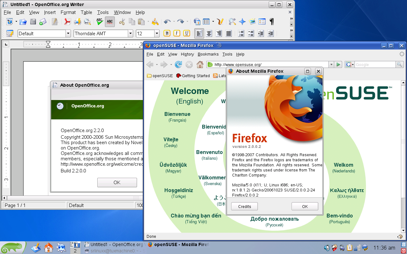
Task: Click Firefox Reload page icon
Action: coord(178,64)
